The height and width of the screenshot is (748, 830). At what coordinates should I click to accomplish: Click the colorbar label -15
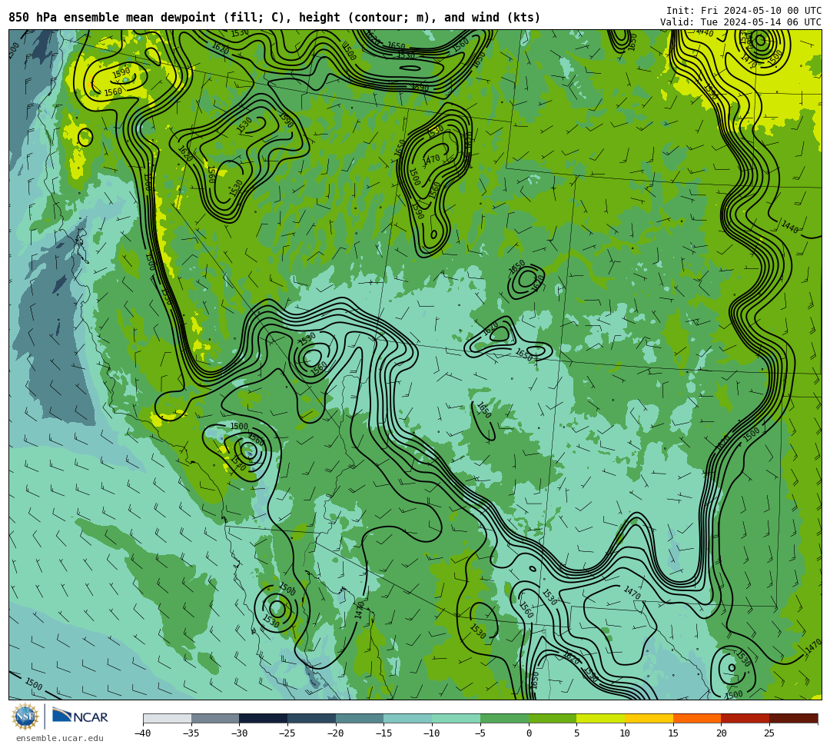point(383,733)
